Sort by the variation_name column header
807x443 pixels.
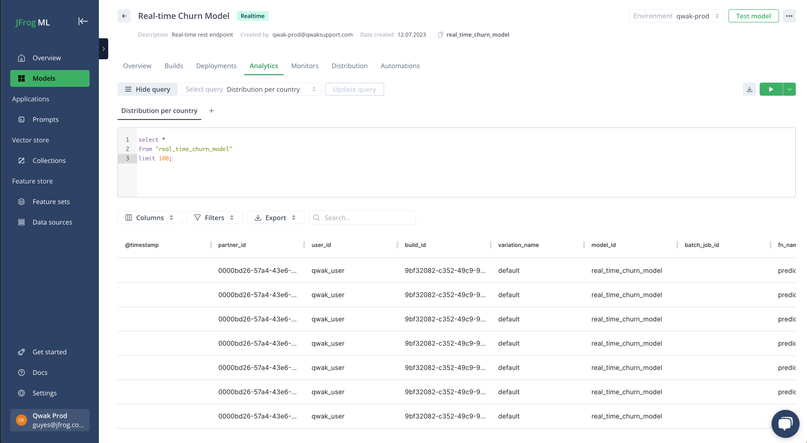tap(518, 245)
